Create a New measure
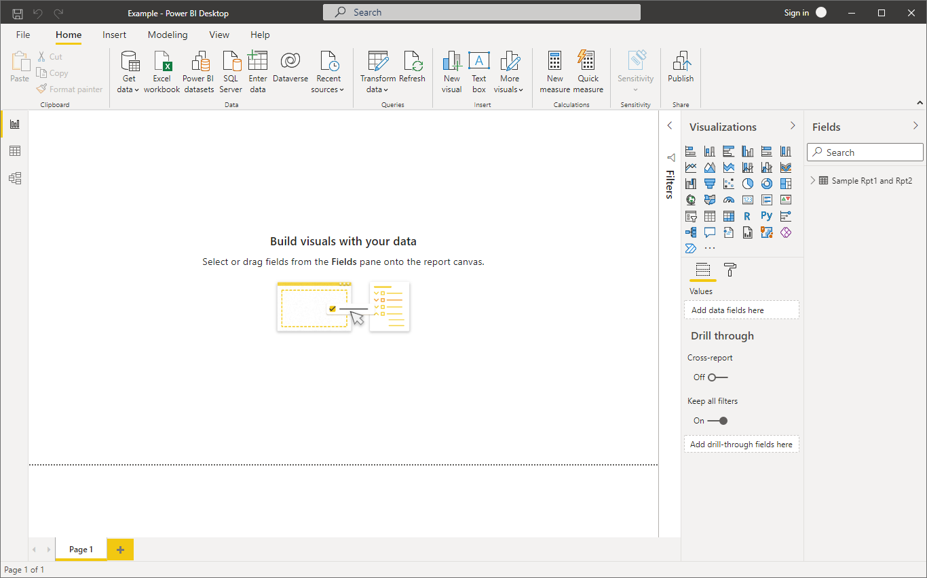 click(x=555, y=71)
